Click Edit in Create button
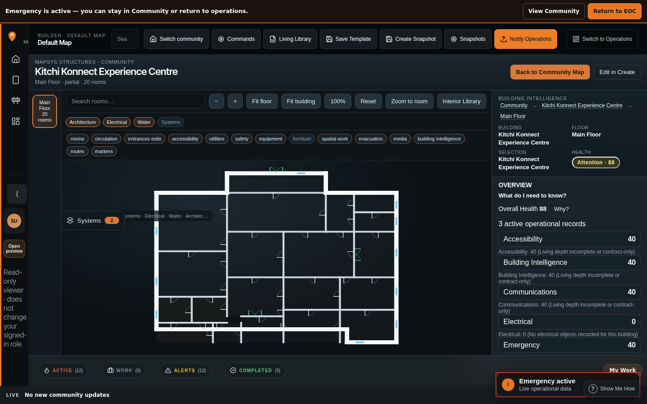 pyautogui.click(x=617, y=72)
